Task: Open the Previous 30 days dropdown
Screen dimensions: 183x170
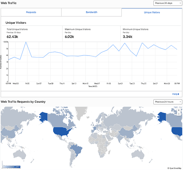Action: tap(168, 3)
